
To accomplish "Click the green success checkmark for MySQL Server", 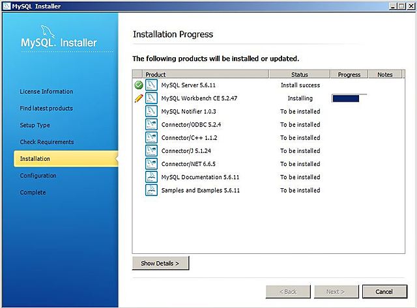I will (x=139, y=85).
